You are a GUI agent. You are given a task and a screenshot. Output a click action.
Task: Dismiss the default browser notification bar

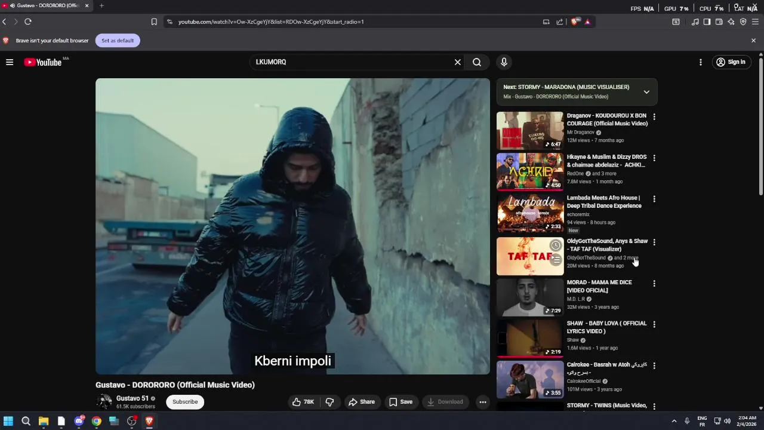tap(753, 41)
